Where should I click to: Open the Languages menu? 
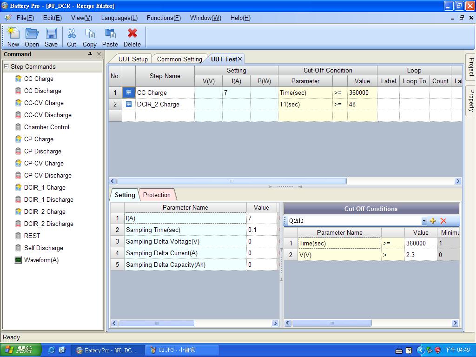pyautogui.click(x=119, y=18)
